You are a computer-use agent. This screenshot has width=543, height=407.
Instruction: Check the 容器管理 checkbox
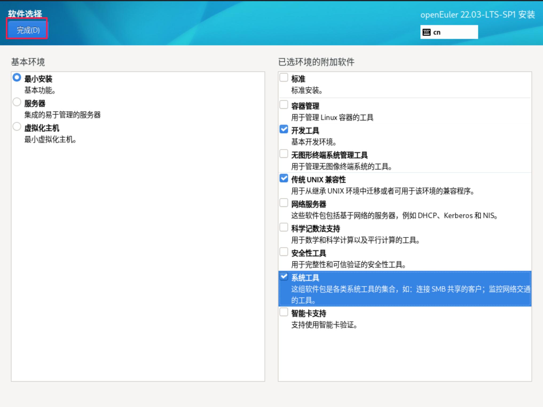pos(284,105)
